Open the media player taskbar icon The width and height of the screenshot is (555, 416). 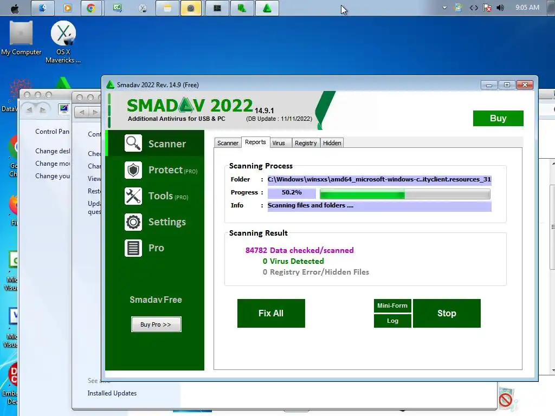[x=67, y=8]
